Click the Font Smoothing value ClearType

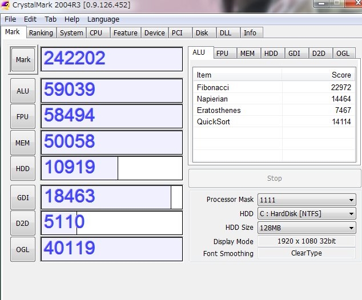pyautogui.click(x=307, y=253)
